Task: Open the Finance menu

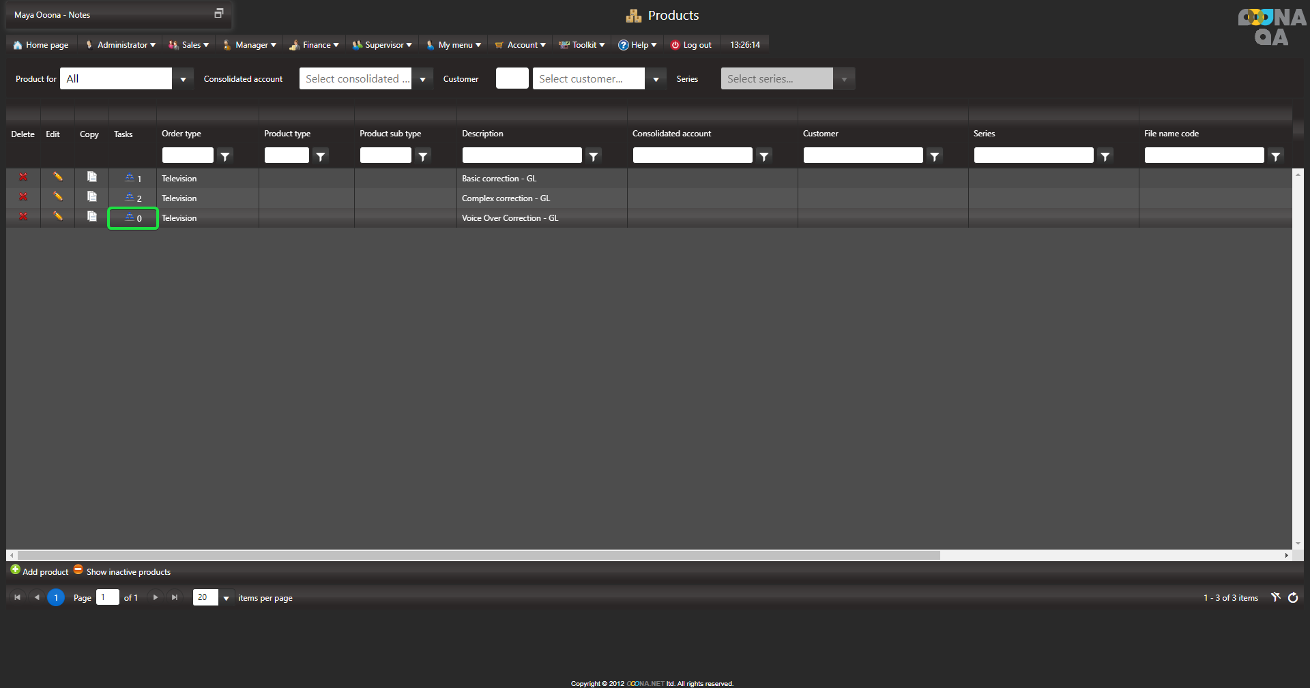Action: [315, 45]
